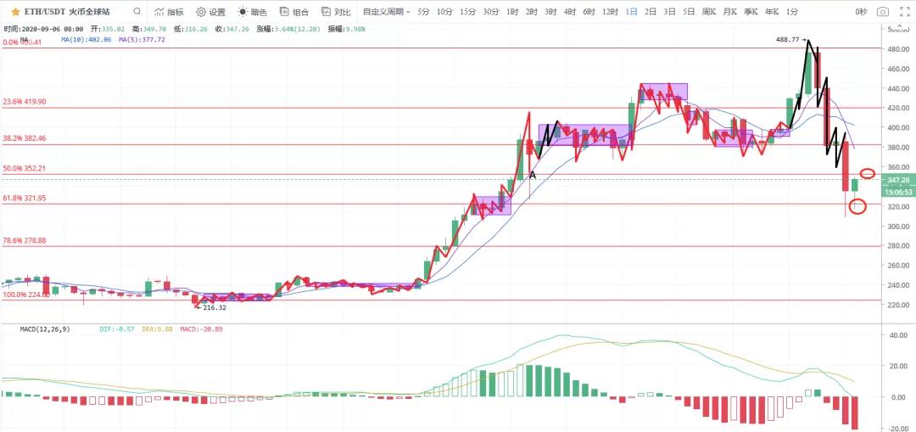Click the 0秒 refresh countdown
This screenshot has width=916, height=432.
(861, 12)
